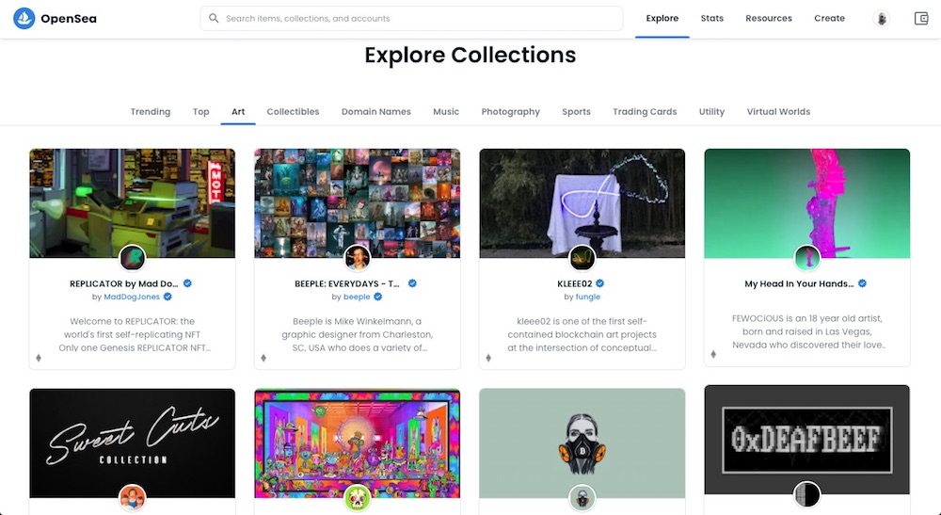
Task: Click 'Beeple is Mike Winkelmann' description text
Action: coord(357,334)
